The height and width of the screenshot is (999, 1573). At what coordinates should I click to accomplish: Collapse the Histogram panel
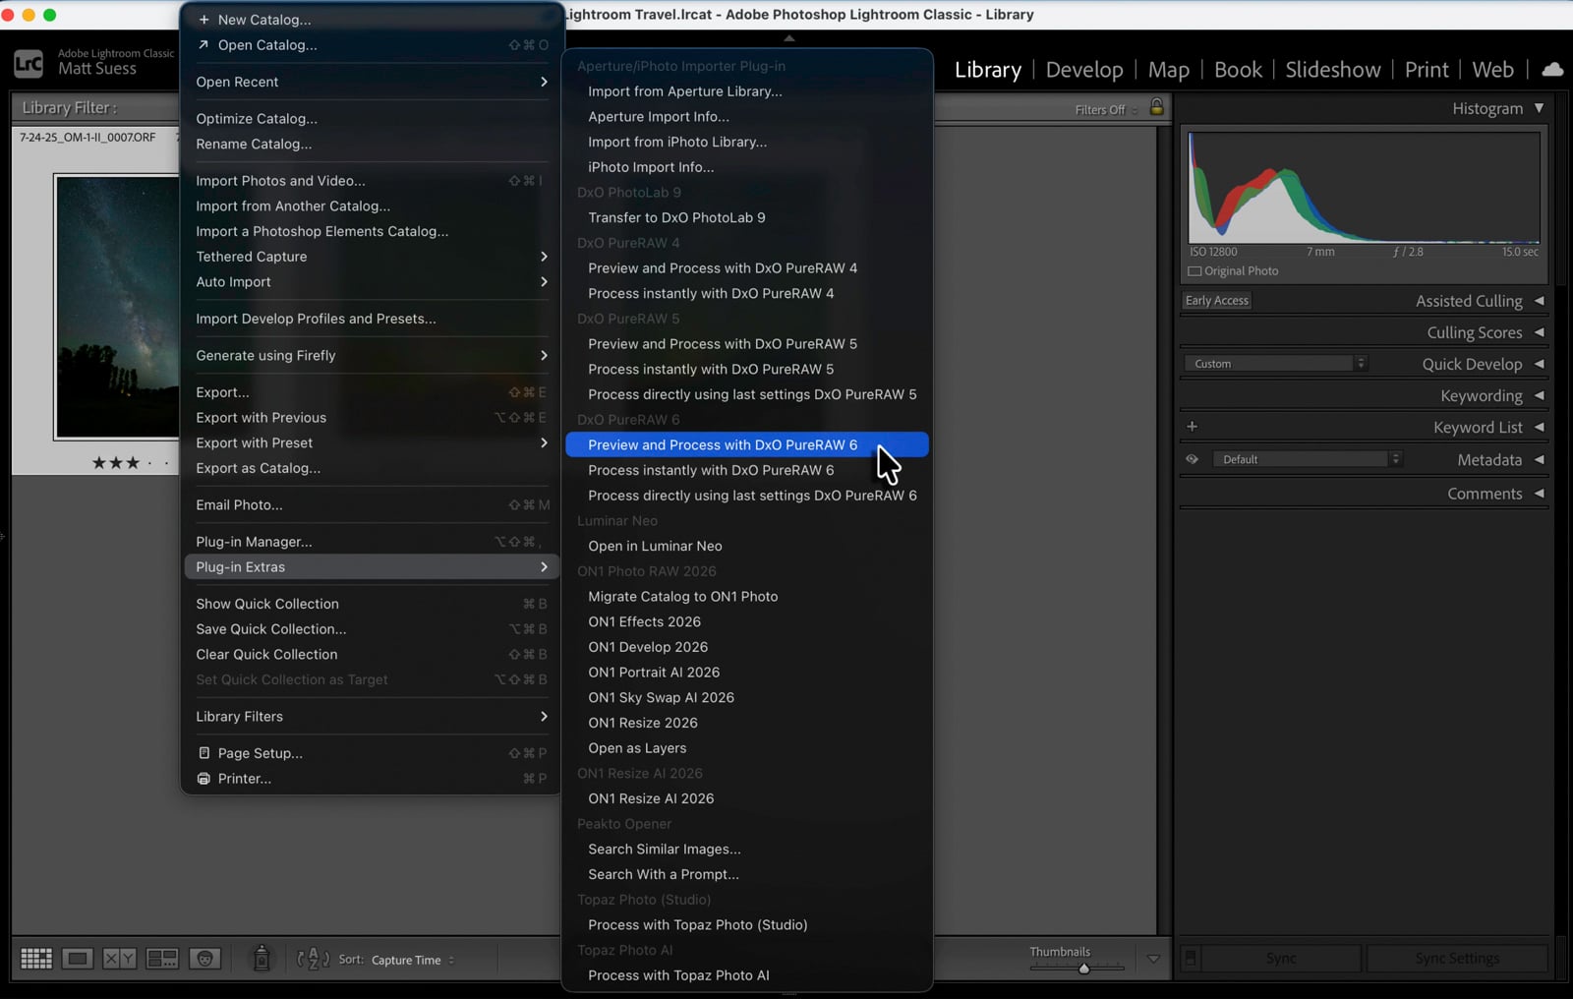1539,108
